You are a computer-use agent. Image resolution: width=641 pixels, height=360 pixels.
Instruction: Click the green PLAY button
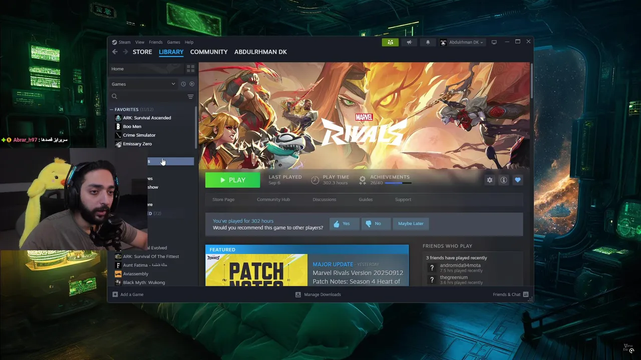(x=233, y=180)
